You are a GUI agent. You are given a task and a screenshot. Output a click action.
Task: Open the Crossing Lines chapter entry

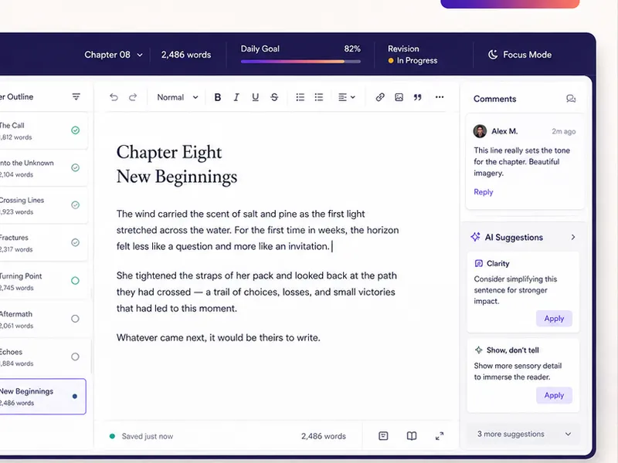coord(42,205)
